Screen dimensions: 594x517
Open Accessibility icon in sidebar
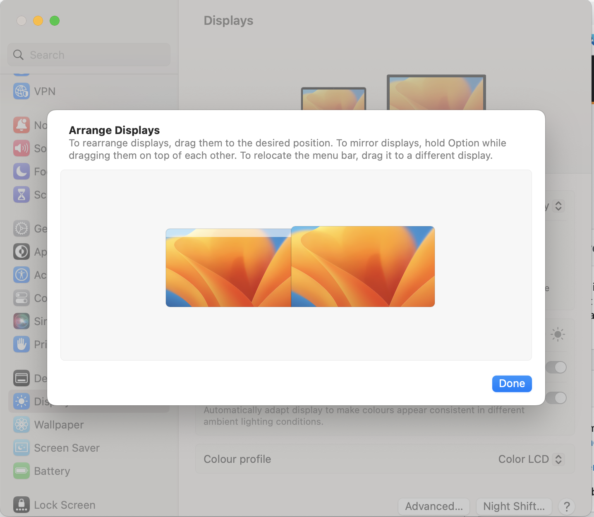(x=22, y=275)
